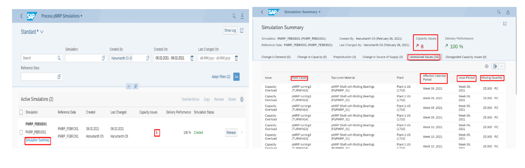Click Missing Quantity column header

tap(492, 78)
